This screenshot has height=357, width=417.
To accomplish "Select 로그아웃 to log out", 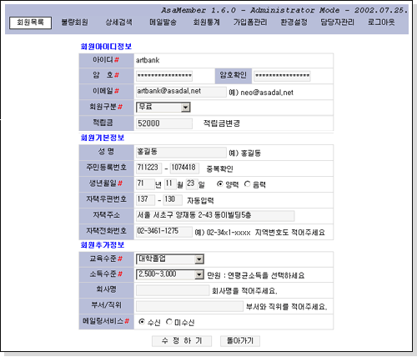I will tap(381, 23).
